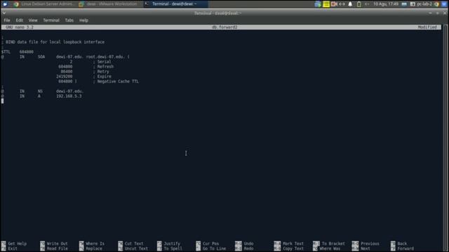Click the root.dewi-07.edu. text in the SOA line
449x252 pixels.
tap(105, 57)
